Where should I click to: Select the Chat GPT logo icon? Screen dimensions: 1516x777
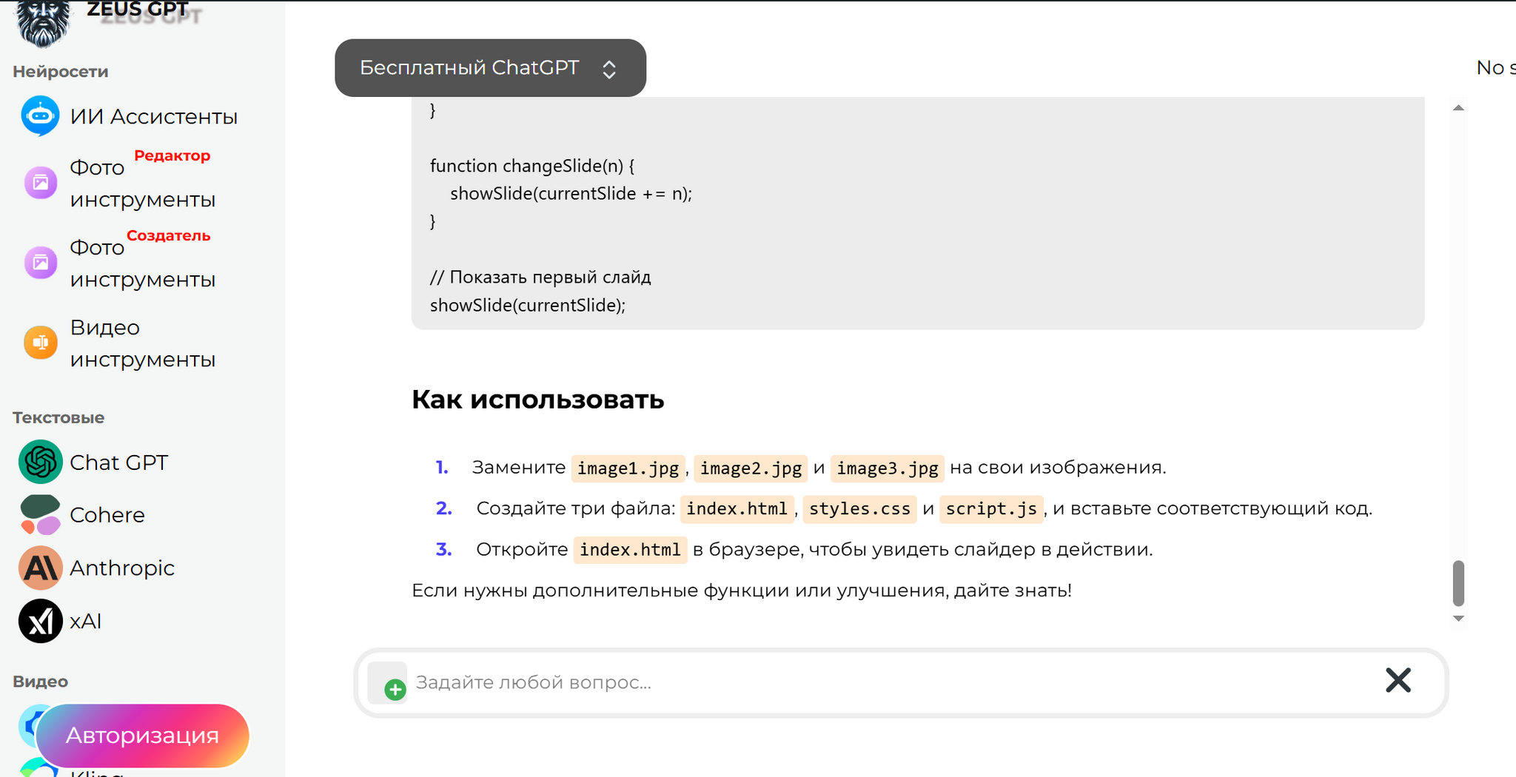click(40, 462)
